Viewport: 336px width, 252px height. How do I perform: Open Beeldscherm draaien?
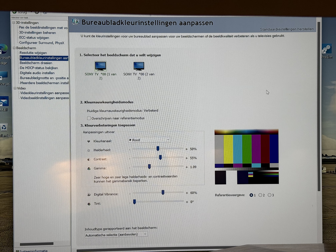(x=36, y=63)
